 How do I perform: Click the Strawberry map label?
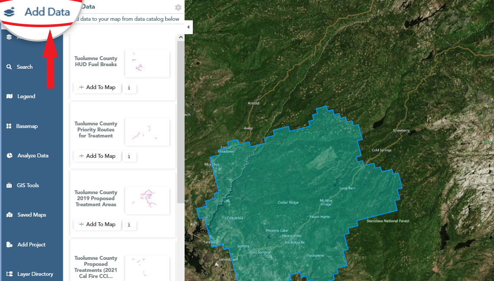pos(401,131)
